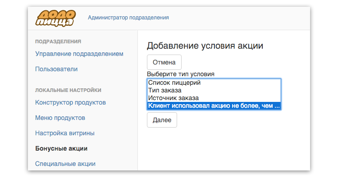The image size is (338, 179).
Task: Select the active Бонусные акции item
Action: (61, 148)
